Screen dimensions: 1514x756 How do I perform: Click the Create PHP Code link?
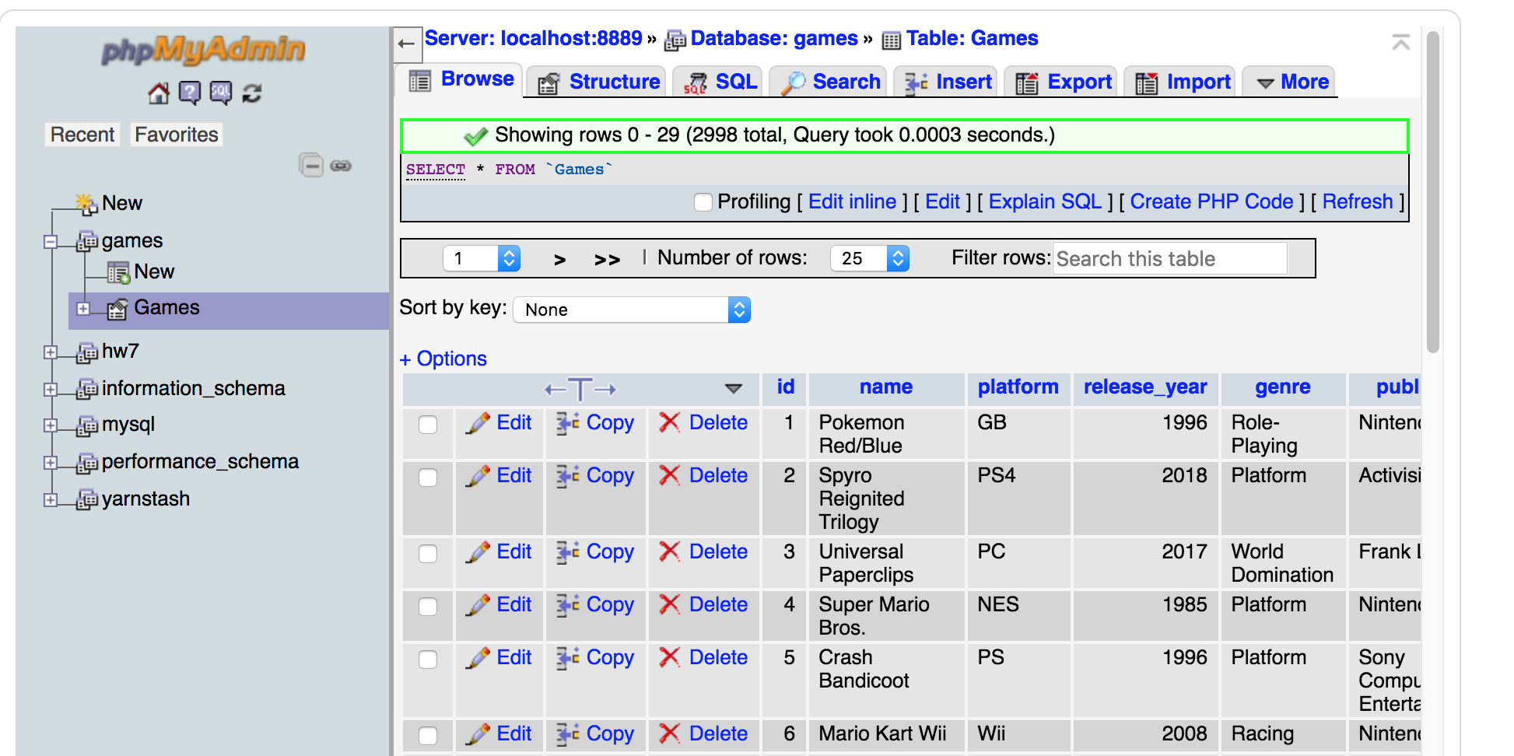[1211, 202]
